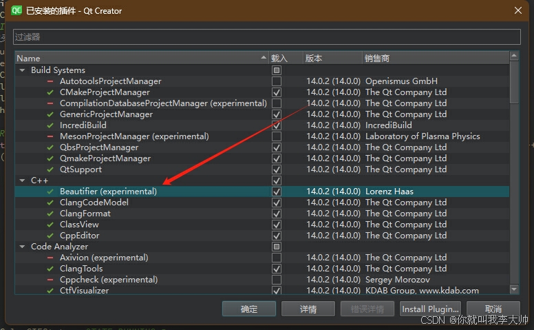Click the green check icon beside CMakeProjectManager
Image resolution: width=534 pixels, height=330 pixels.
(50, 92)
